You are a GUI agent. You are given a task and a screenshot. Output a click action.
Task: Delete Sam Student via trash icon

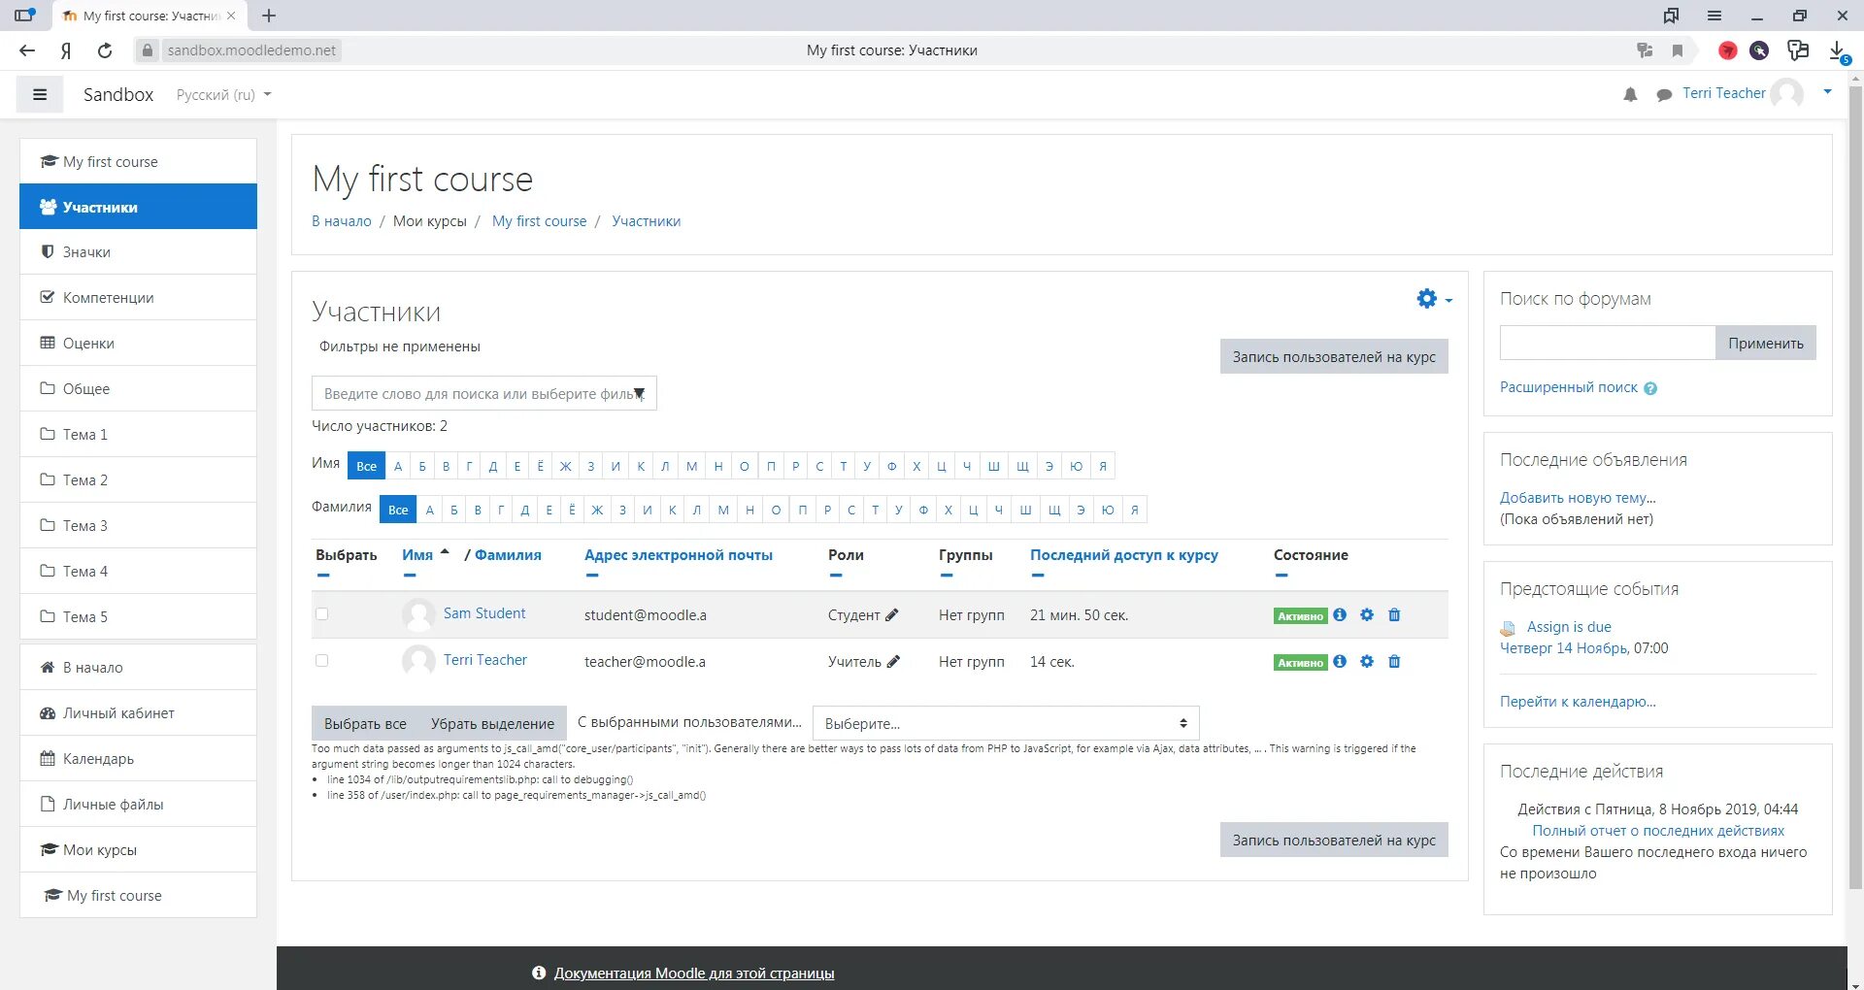1394,614
